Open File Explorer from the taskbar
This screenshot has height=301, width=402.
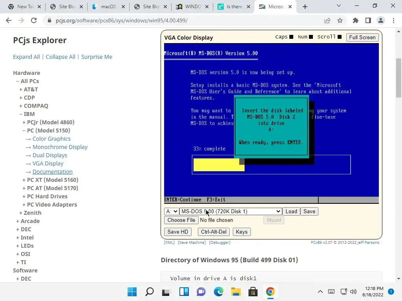236,292
